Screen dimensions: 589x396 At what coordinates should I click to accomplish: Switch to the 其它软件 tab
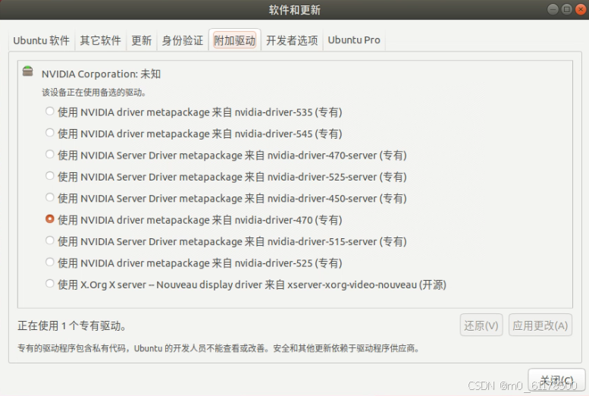[x=100, y=40]
